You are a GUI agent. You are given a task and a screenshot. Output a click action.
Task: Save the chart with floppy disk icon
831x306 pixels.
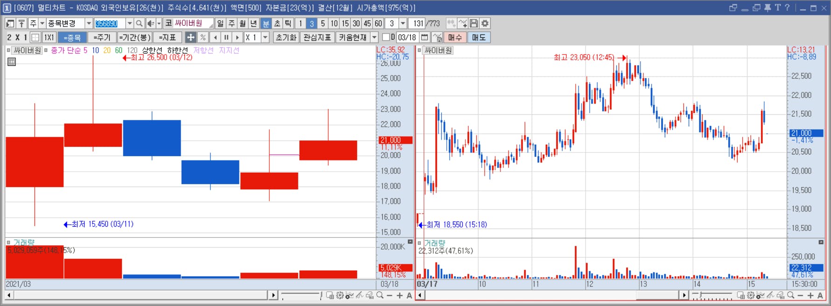click(474, 23)
